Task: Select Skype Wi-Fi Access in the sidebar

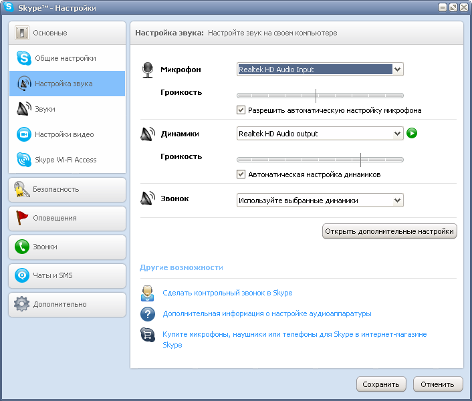Action: click(67, 160)
